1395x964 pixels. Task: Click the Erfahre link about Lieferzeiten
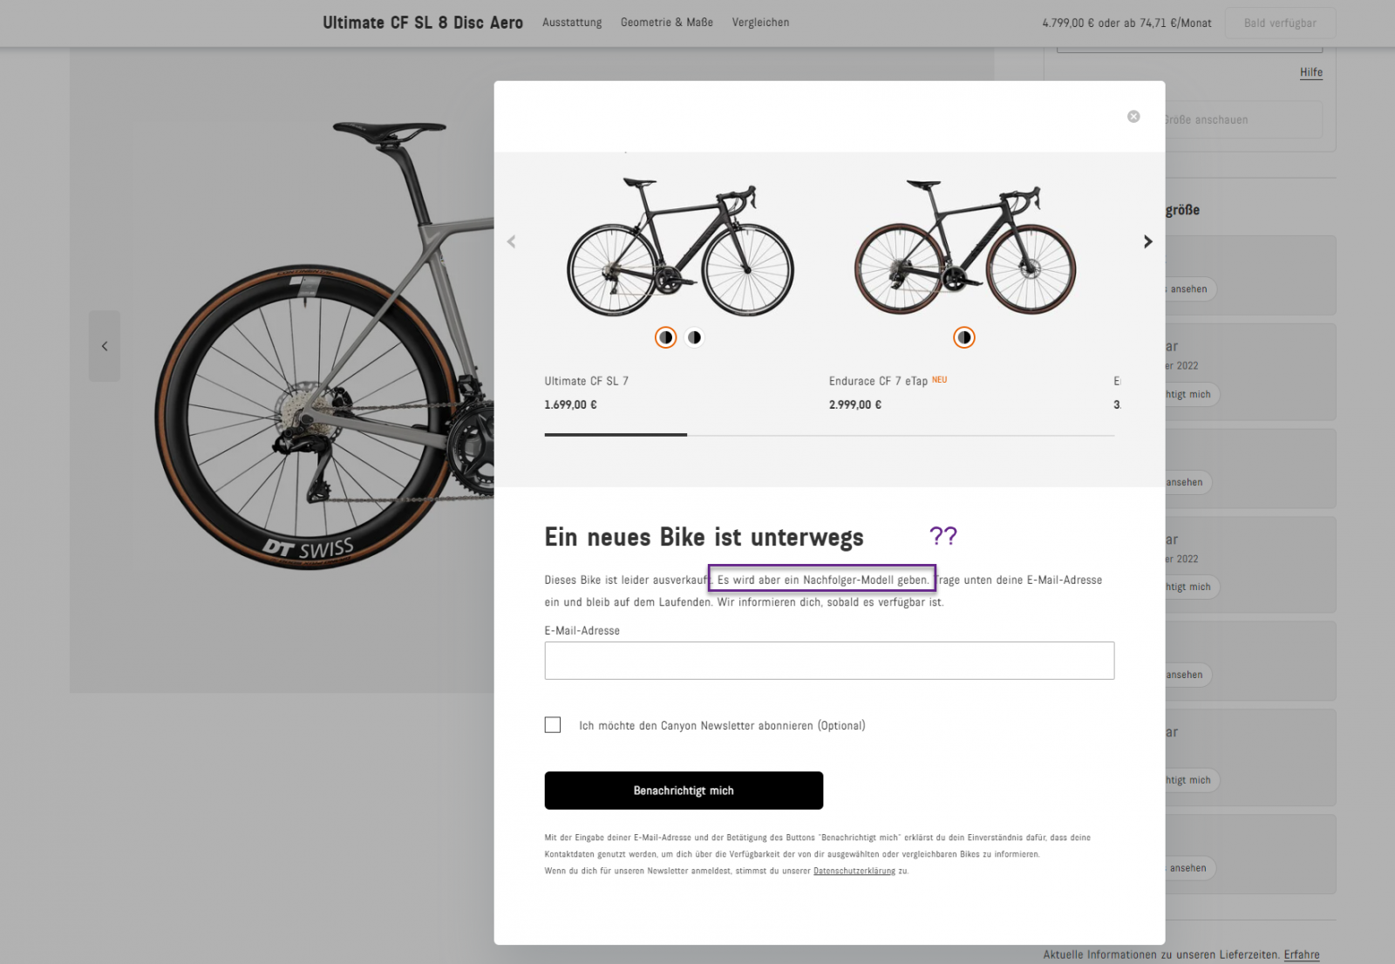coord(1301,954)
